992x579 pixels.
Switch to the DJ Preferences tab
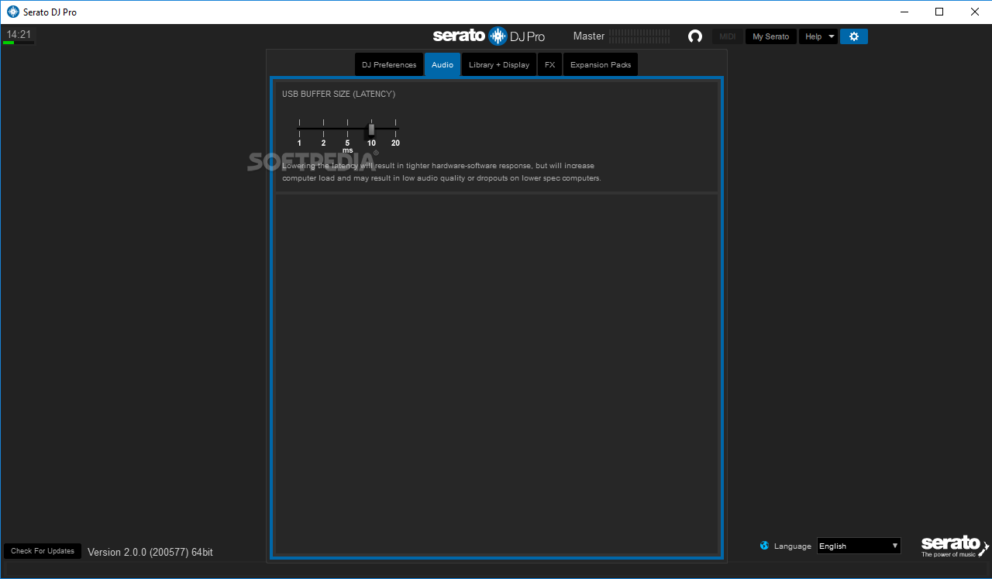click(389, 64)
